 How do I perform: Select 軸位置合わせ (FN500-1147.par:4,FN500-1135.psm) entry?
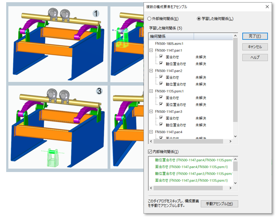click(194, 160)
